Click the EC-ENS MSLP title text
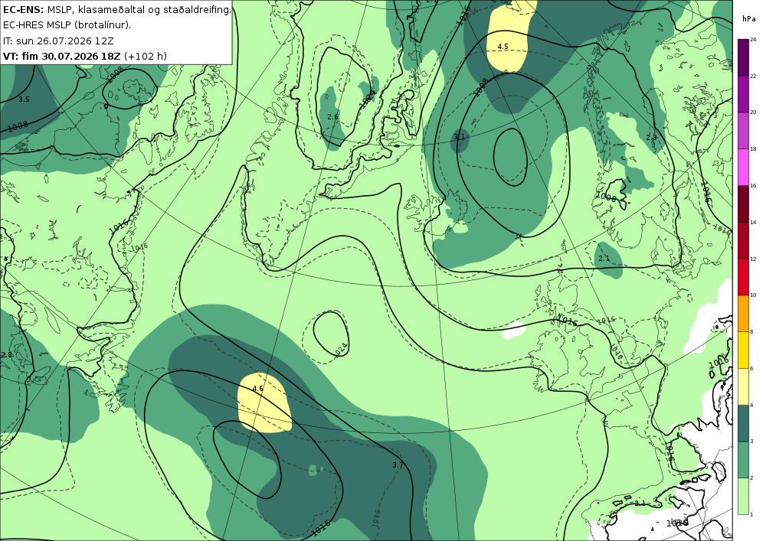766x541 pixels. pyautogui.click(x=116, y=9)
